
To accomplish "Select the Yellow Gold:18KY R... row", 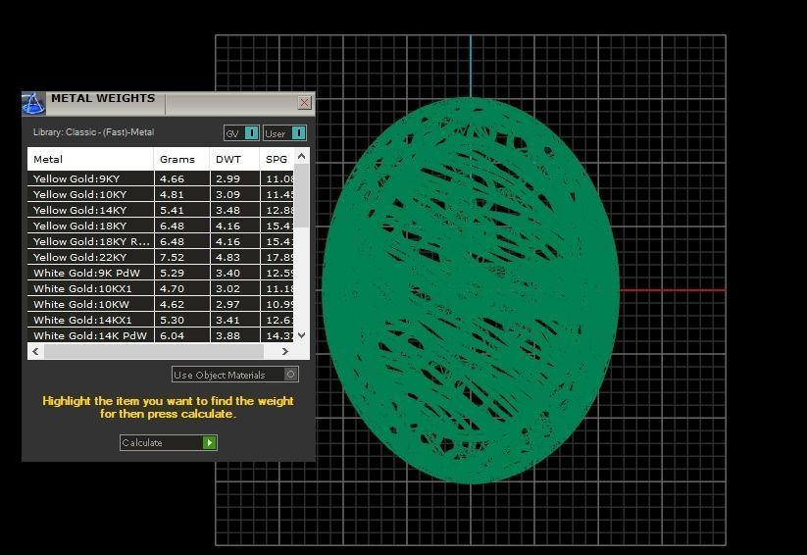I will [x=161, y=241].
